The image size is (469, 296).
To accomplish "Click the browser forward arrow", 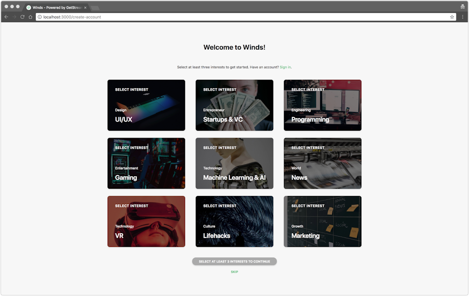I will tap(14, 17).
